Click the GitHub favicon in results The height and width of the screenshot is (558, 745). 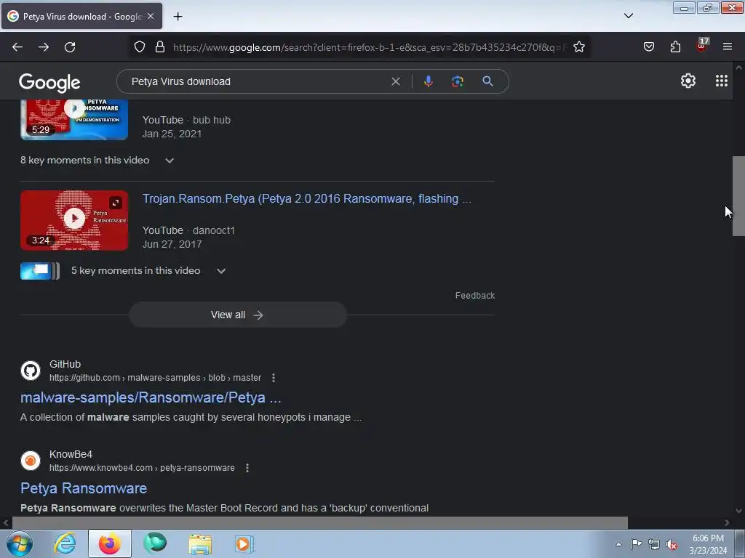tap(31, 371)
